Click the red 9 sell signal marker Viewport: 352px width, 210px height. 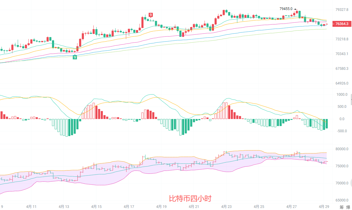(x=151, y=15)
